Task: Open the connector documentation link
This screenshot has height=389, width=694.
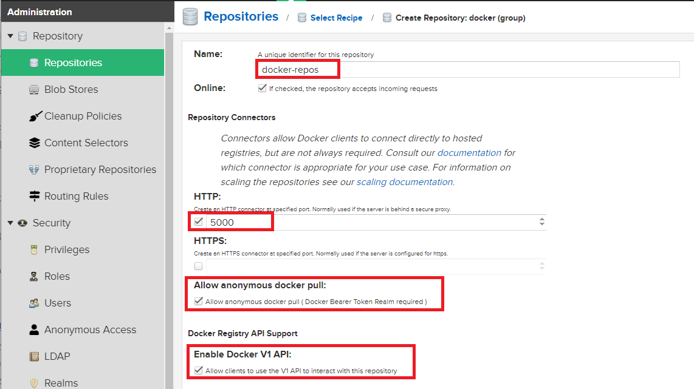Action: click(x=469, y=153)
